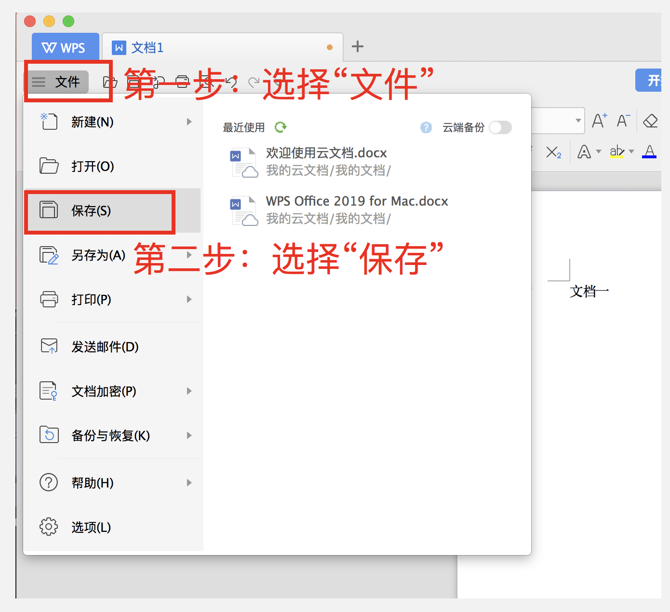
Task: Open the text effect dropdown arrow
Action: pyautogui.click(x=599, y=152)
